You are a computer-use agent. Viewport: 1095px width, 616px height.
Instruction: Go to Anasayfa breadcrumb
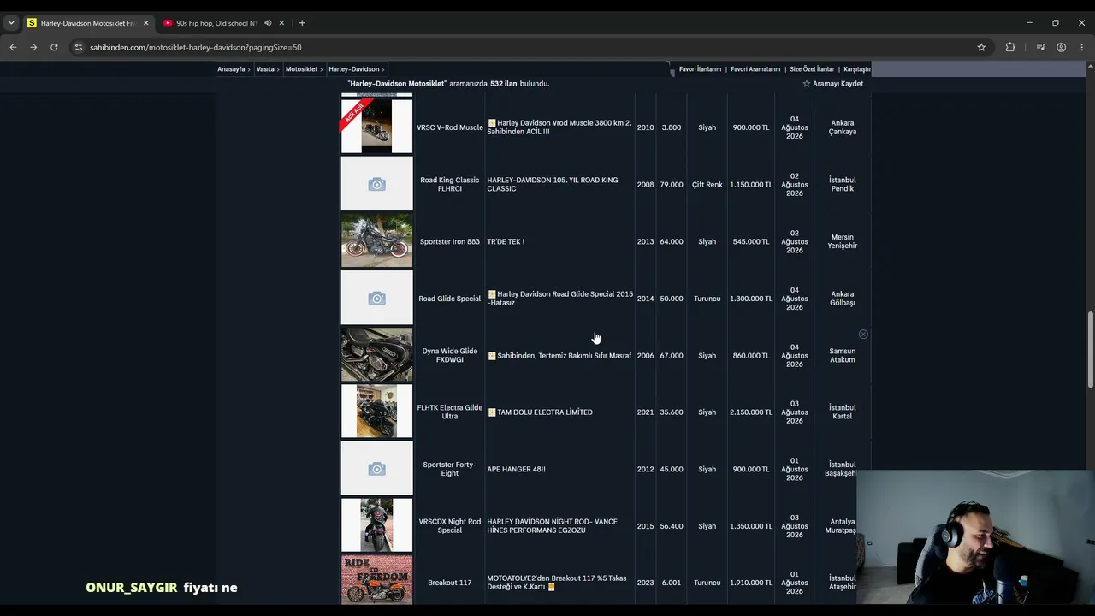[231, 69]
